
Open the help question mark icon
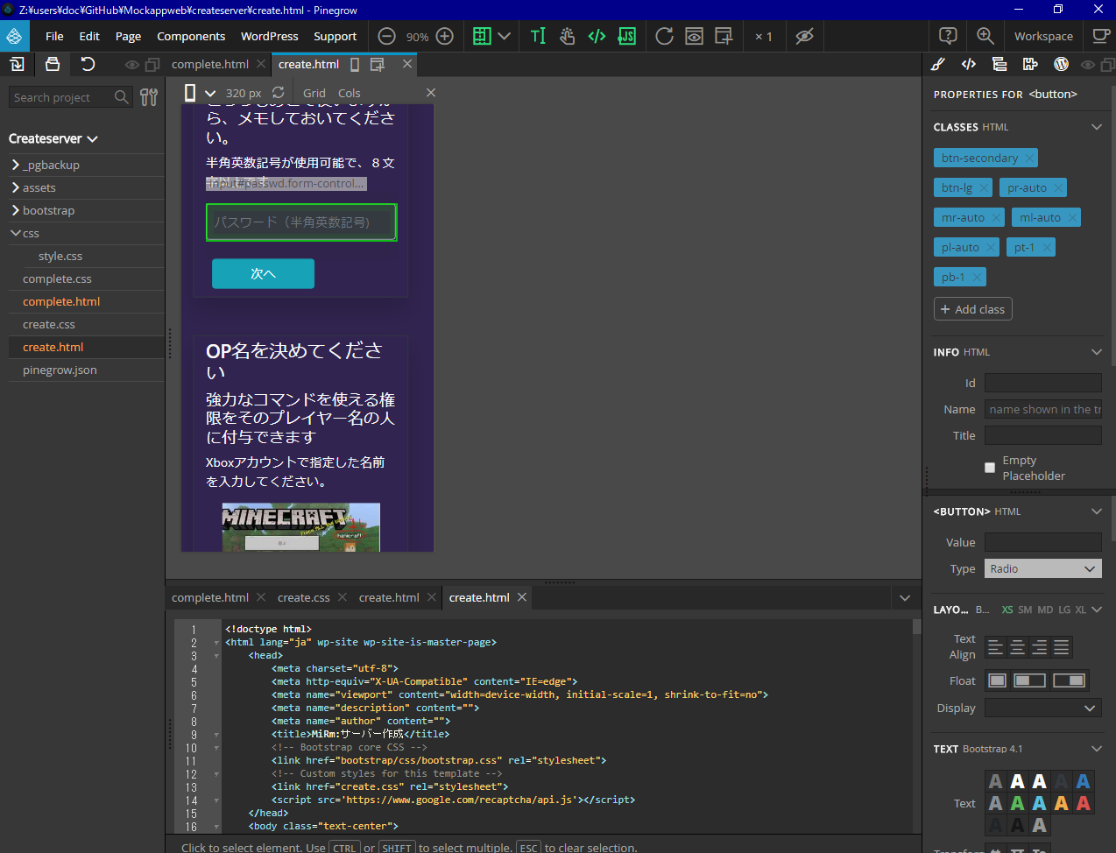tap(948, 36)
